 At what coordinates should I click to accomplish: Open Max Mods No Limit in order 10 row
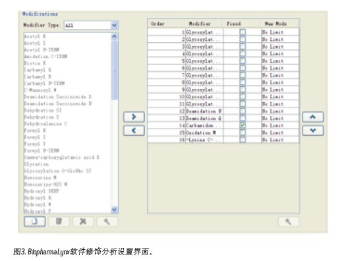280,97
